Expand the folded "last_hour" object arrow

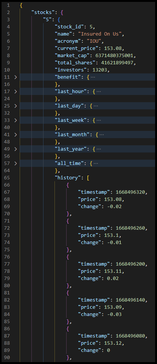click(x=16, y=92)
